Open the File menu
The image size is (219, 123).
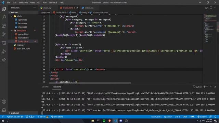pos(9,2)
